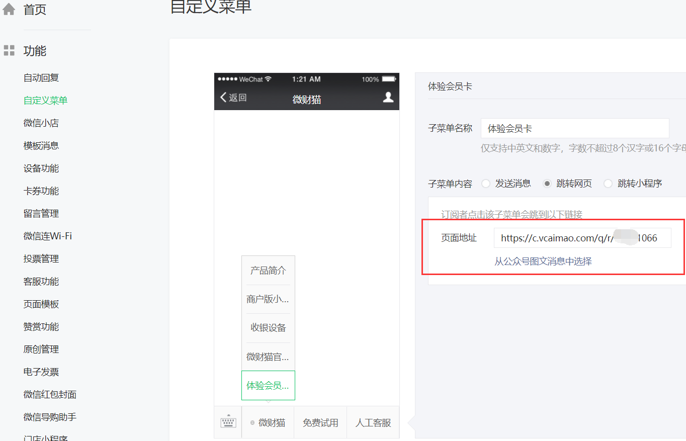Open 卡券功能 in the sidebar
Screen dimensions: 686x441
[x=41, y=191]
